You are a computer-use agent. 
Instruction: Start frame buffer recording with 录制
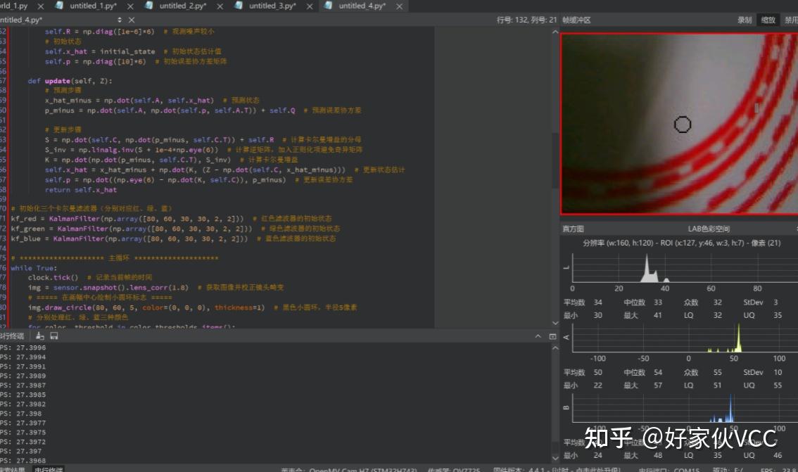(x=745, y=20)
